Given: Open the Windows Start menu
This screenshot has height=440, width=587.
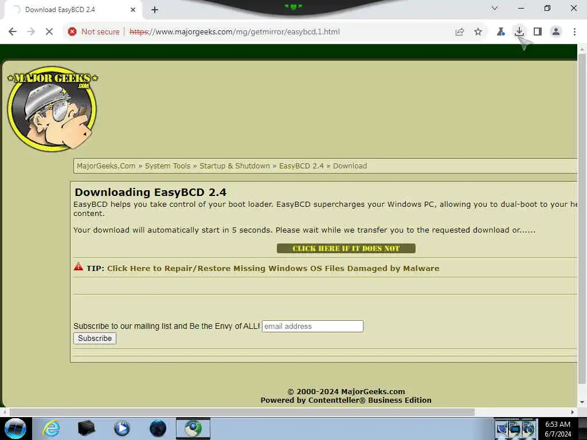Looking at the screenshot, I should 15,429.
